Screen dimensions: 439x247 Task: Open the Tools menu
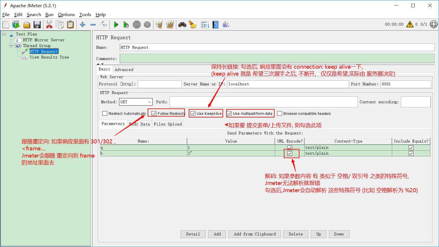[x=85, y=14]
